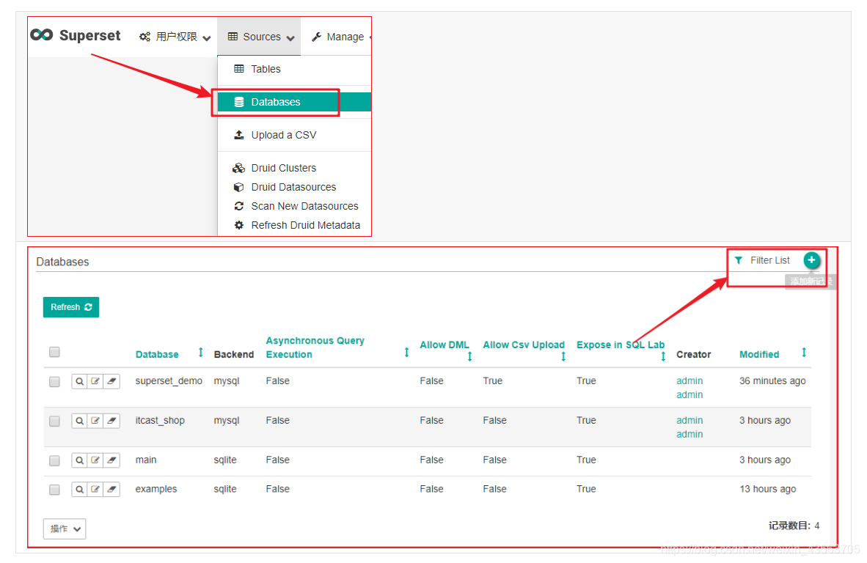This screenshot has width=867, height=563.
Task: Click magnifier show icon for superset_demo row
Action: click(x=79, y=381)
